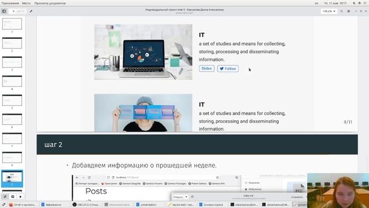Show outline view in sidebar
This screenshot has width=369, height=208.
tap(13, 196)
